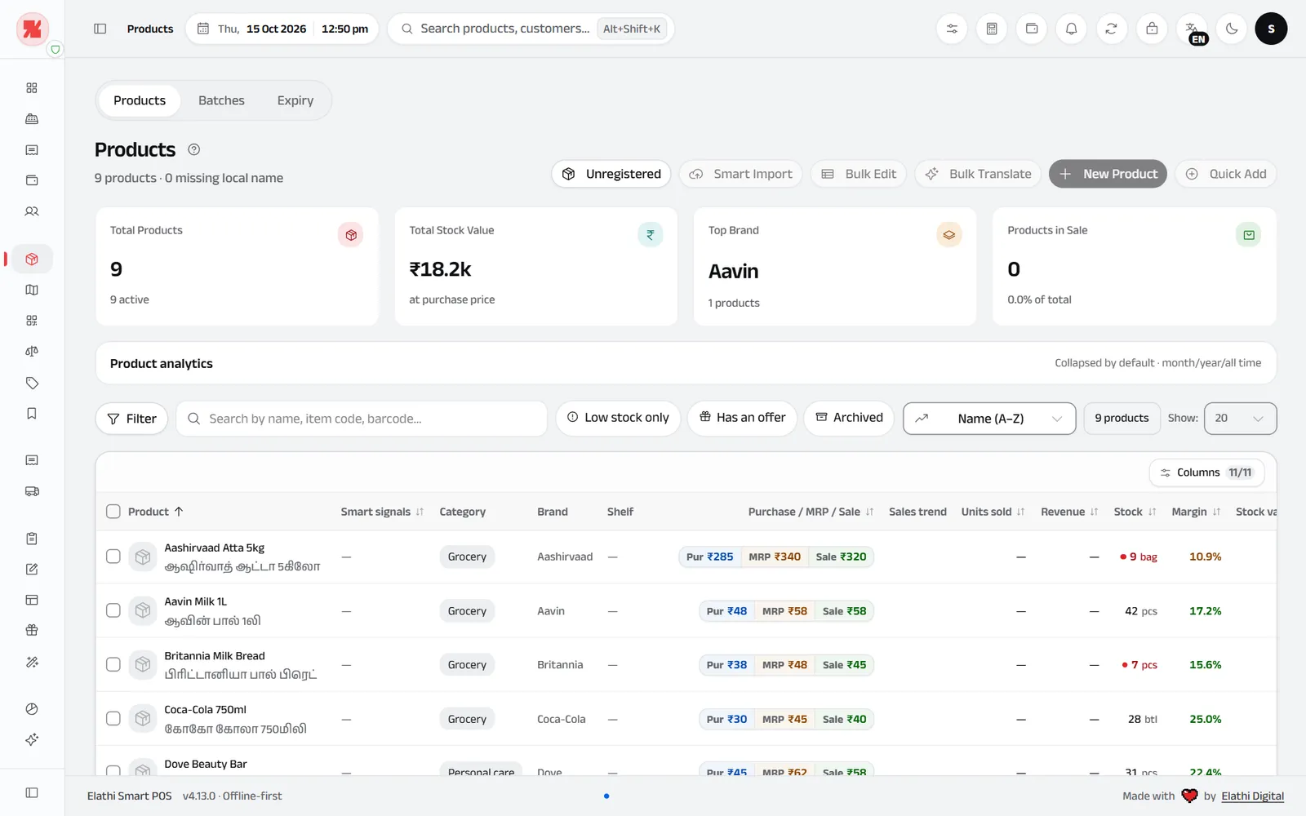Open the price tag icon in sidebar

pos(32,383)
